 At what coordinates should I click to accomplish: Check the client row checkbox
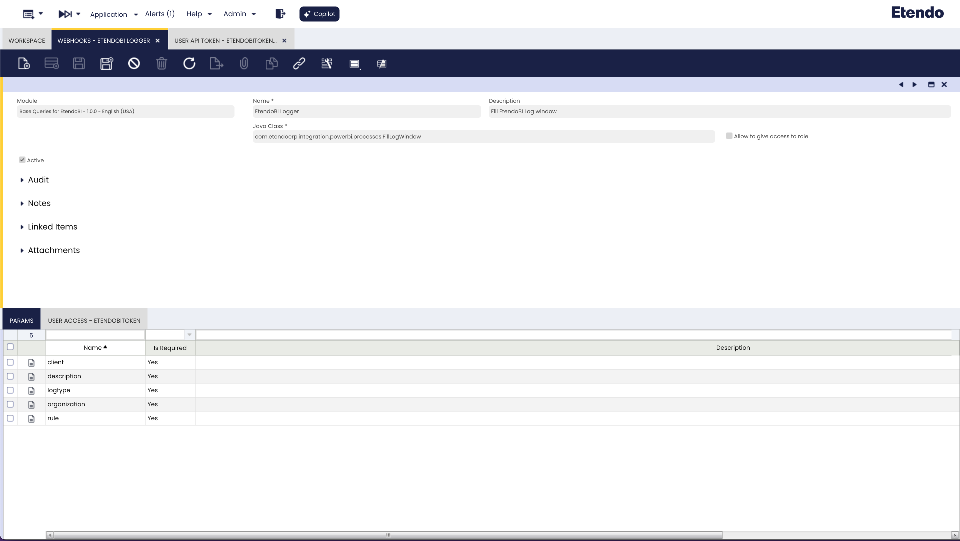tap(10, 362)
